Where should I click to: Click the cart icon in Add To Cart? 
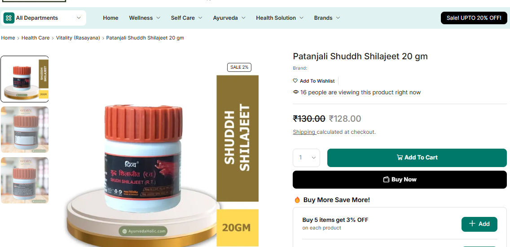tap(400, 158)
